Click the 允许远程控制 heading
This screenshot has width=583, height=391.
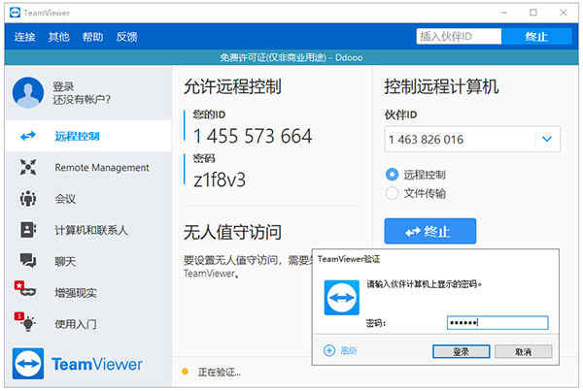(x=232, y=86)
